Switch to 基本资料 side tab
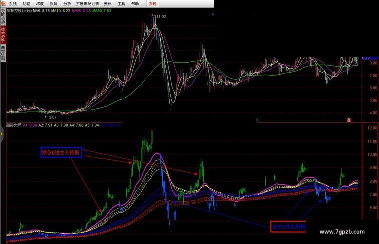379x244 pixels. pos(3,53)
